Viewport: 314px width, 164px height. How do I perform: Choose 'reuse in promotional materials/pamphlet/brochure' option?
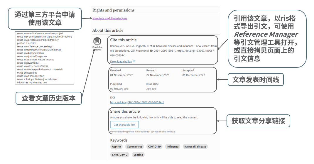click(x=45, y=37)
